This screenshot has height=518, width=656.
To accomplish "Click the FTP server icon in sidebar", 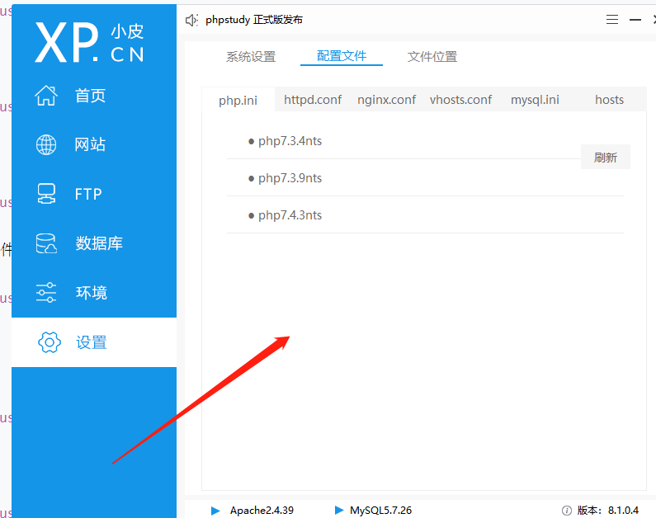I will (x=46, y=194).
